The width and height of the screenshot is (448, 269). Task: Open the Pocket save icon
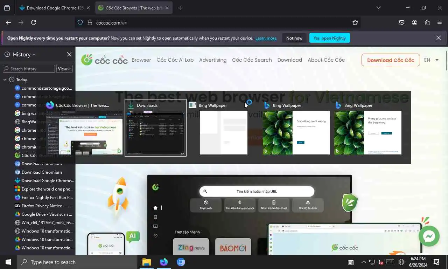tap(402, 22)
